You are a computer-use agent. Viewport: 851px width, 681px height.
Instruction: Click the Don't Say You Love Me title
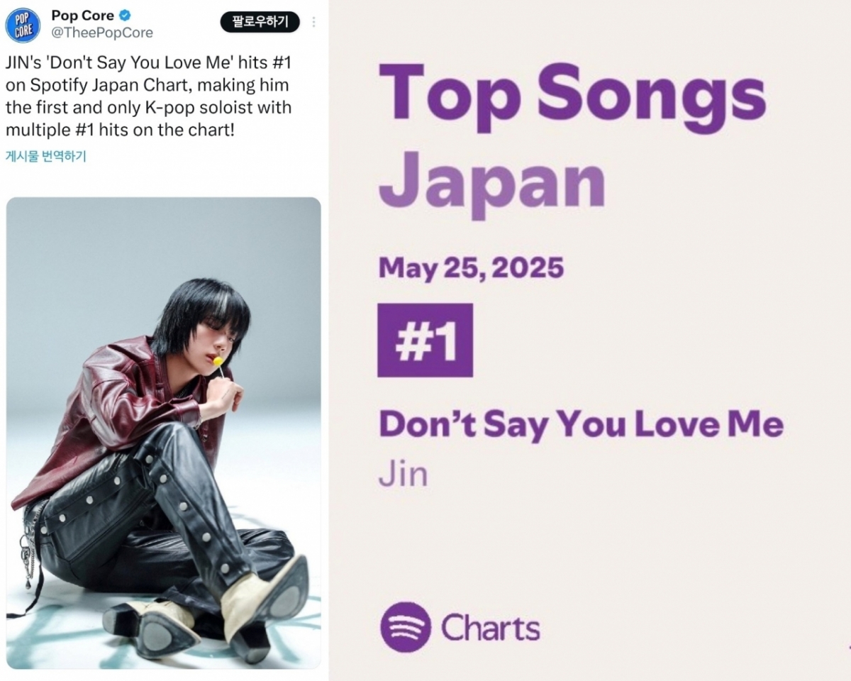click(581, 423)
